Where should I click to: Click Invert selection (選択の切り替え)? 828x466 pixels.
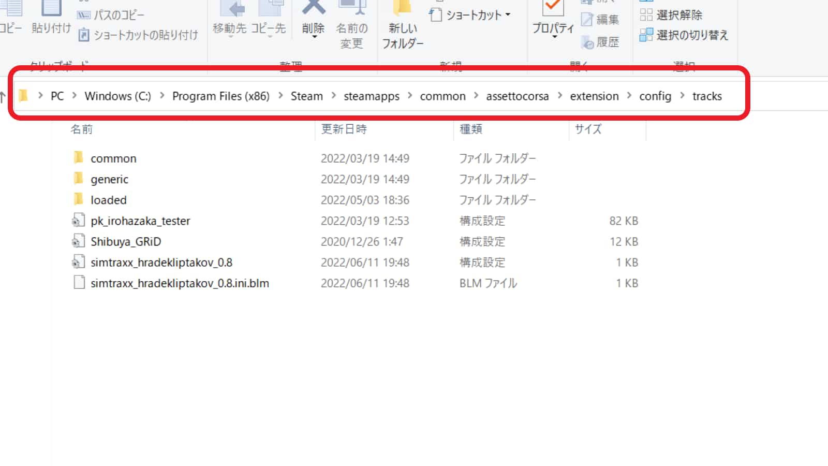(684, 35)
